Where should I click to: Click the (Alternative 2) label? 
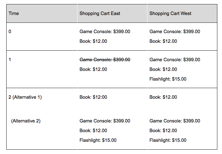coord(26,121)
